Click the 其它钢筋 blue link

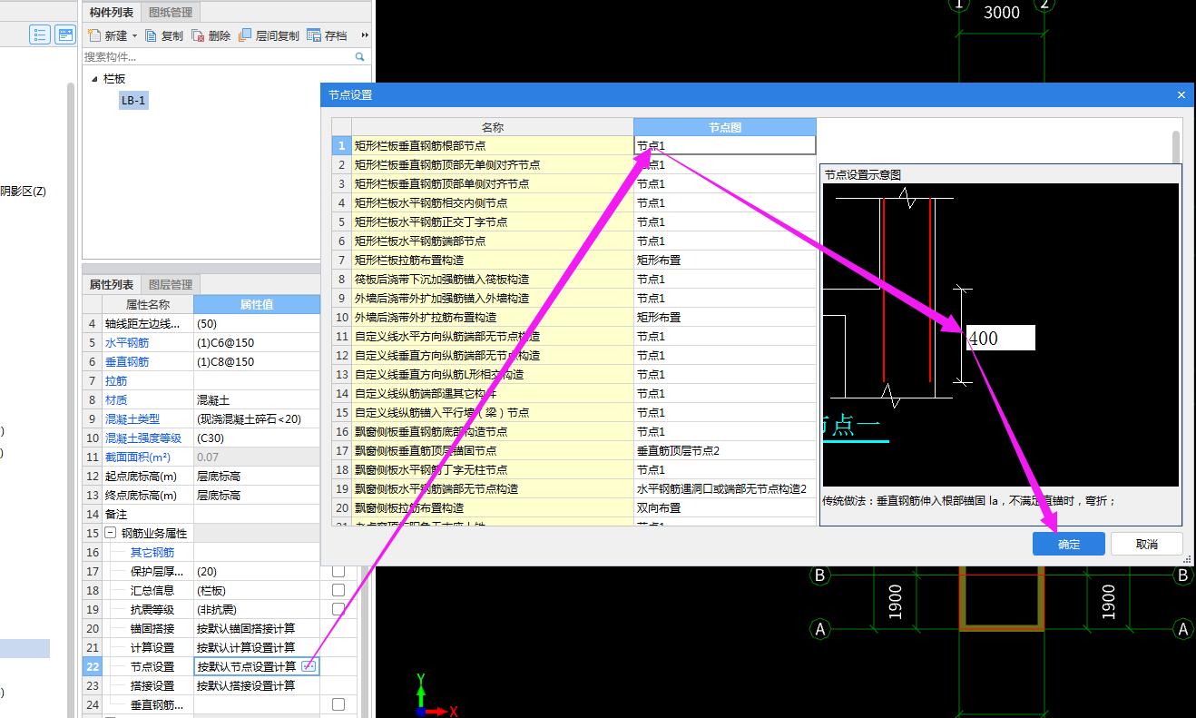152,553
